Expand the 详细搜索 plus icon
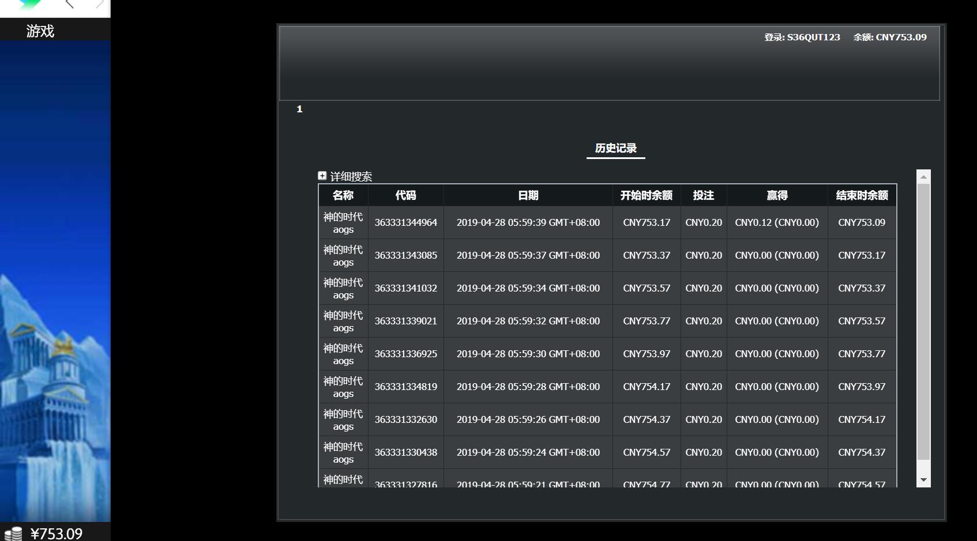 point(322,176)
